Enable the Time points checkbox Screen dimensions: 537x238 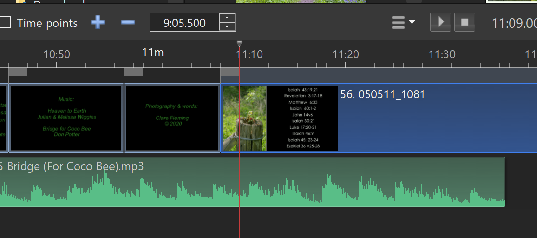(5, 23)
